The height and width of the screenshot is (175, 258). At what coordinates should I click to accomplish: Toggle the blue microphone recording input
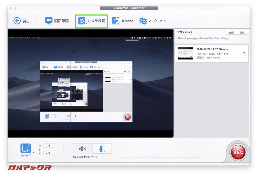(x=101, y=148)
